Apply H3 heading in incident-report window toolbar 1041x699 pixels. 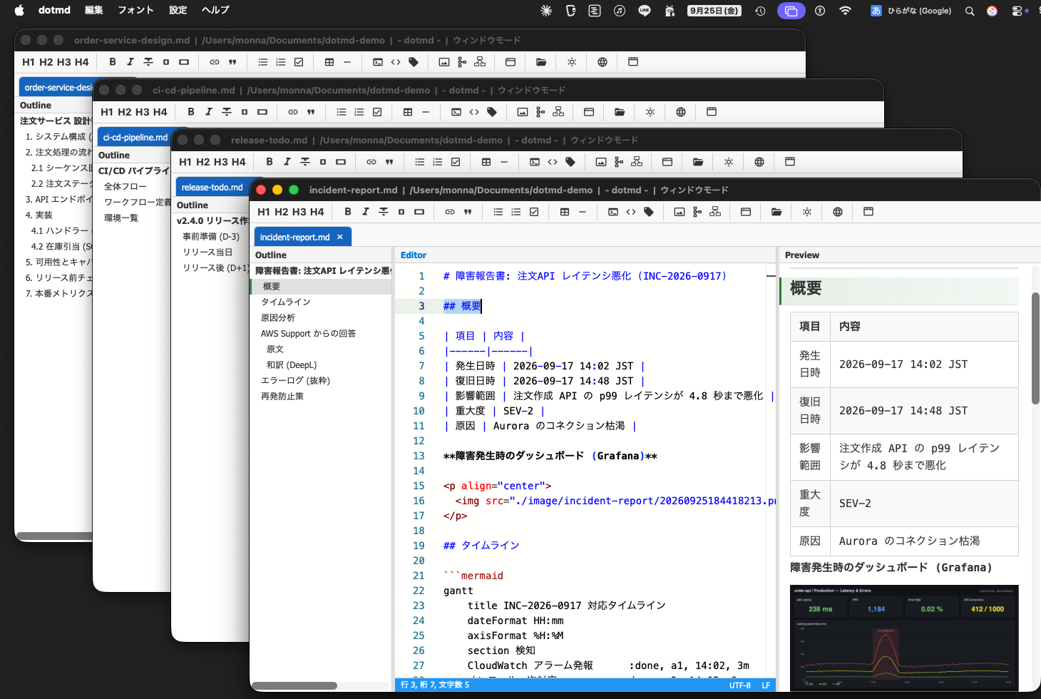(299, 212)
